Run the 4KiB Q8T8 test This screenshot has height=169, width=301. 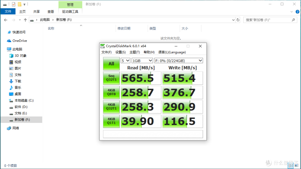[111, 93]
